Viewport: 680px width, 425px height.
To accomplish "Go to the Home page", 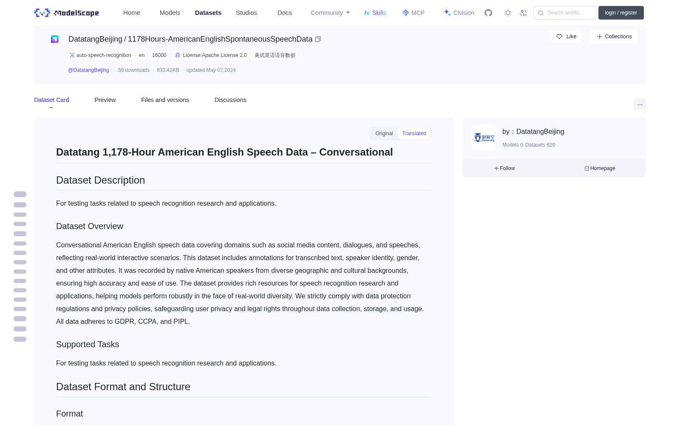I will click(x=132, y=13).
